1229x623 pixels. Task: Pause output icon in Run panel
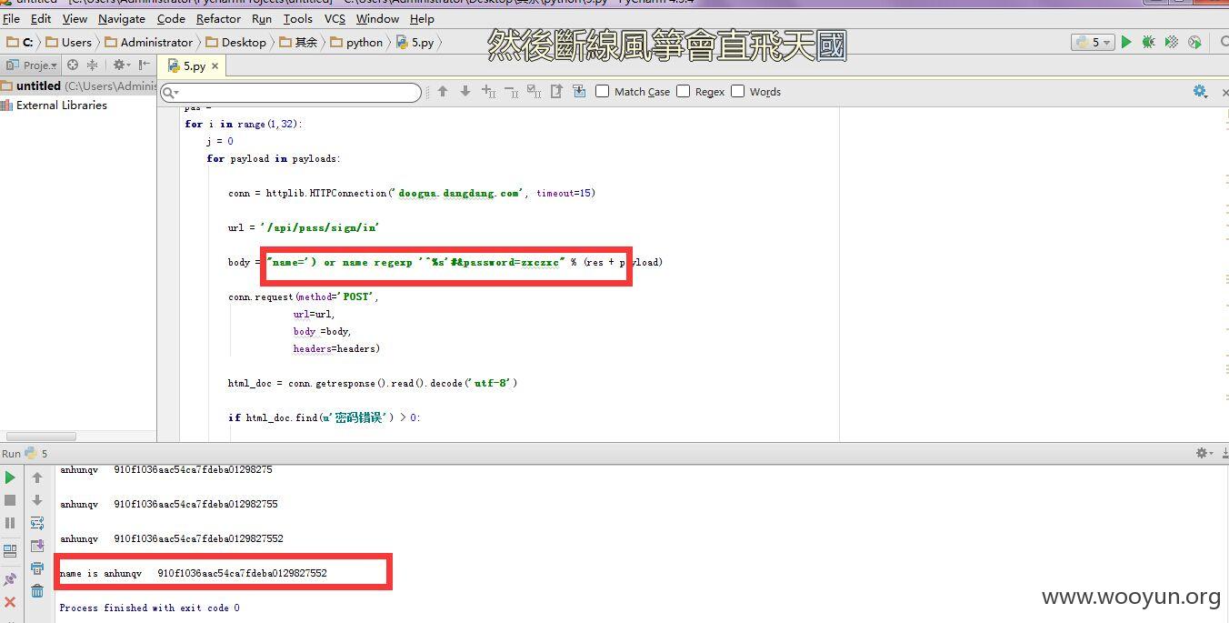(x=10, y=523)
